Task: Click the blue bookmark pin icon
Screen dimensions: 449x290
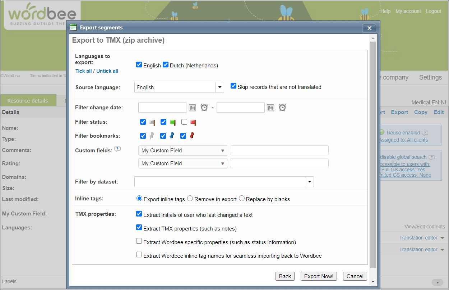Action: pyautogui.click(x=172, y=136)
